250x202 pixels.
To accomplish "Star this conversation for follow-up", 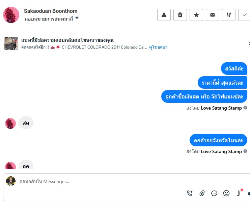I will tap(196, 15).
